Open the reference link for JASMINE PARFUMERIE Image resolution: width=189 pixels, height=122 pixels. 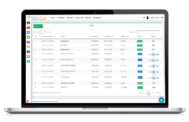coord(48,83)
